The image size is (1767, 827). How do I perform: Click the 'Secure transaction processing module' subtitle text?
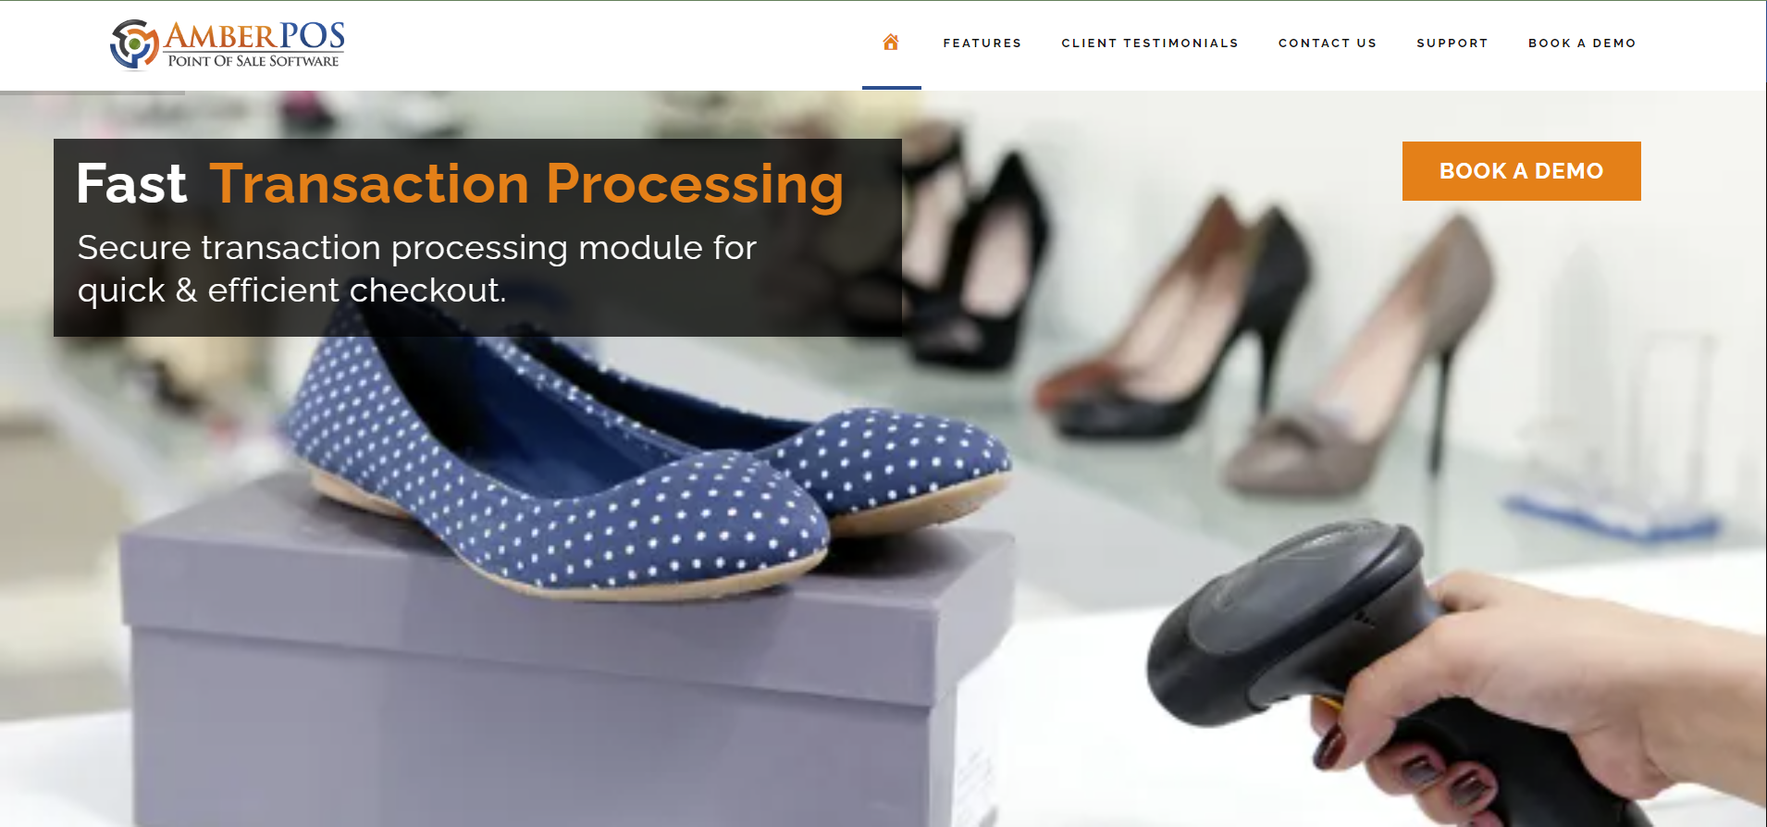point(417,269)
